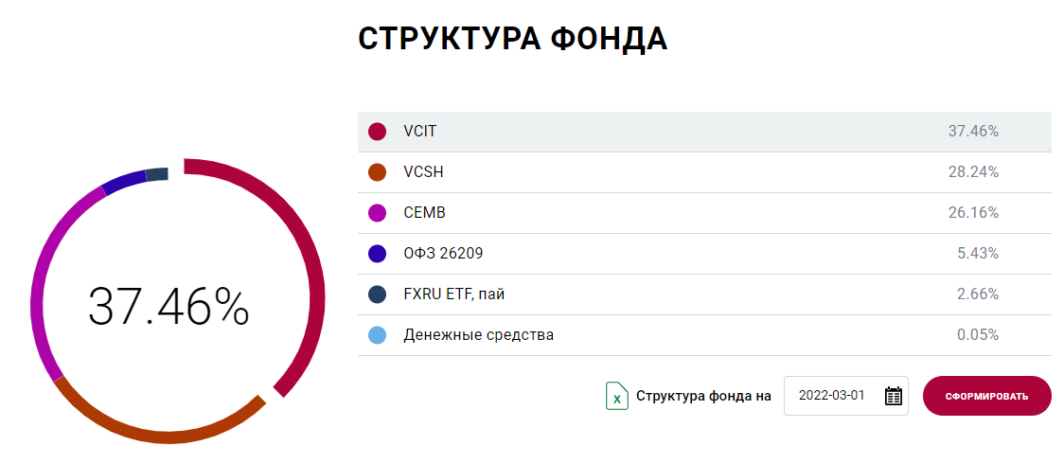Select the CEMB legend label
Image resolution: width=1064 pixels, height=464 pixels.
pyautogui.click(x=423, y=213)
